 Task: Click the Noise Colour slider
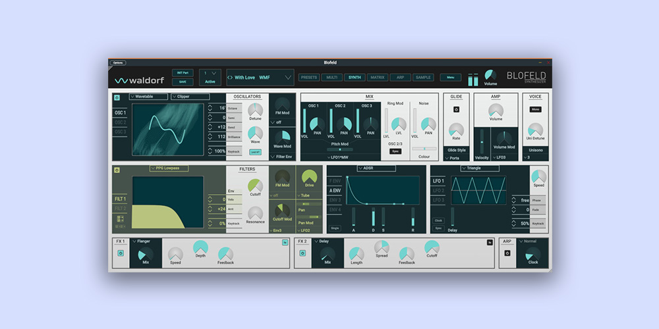click(424, 149)
